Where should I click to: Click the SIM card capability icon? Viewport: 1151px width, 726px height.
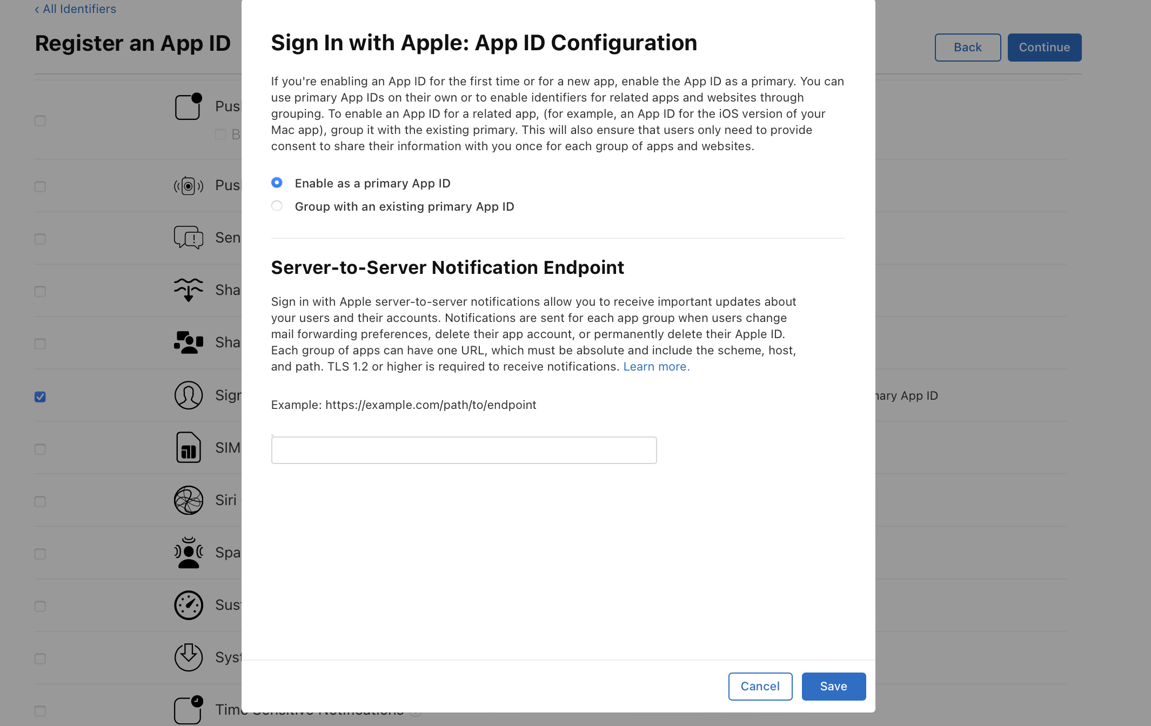pyautogui.click(x=188, y=448)
